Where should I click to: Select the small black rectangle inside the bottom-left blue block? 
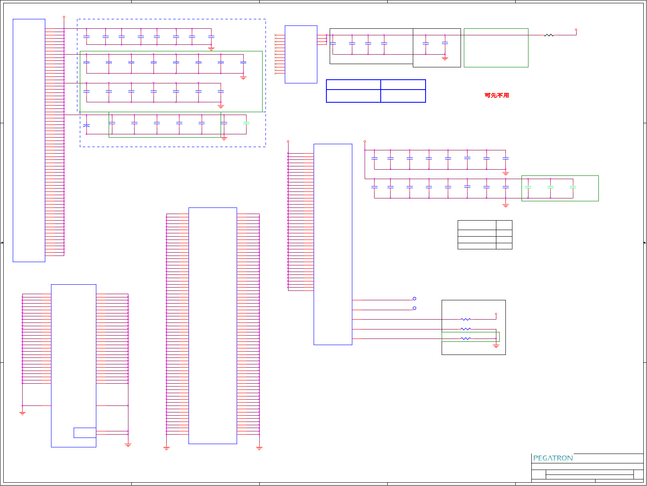(x=85, y=433)
